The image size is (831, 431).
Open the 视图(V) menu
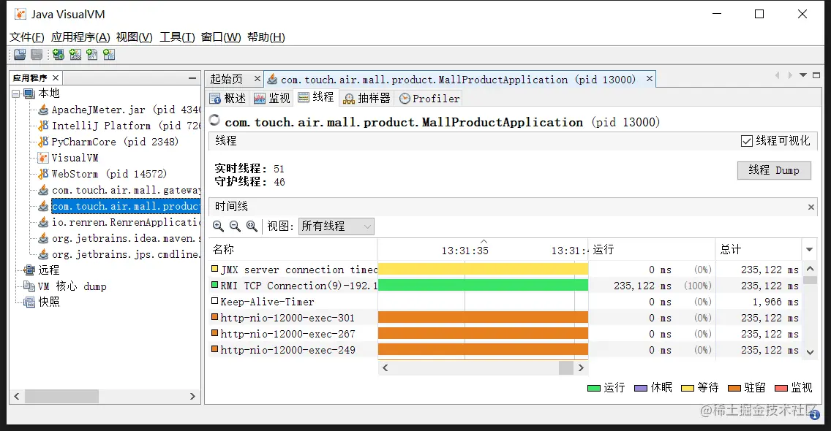[134, 37]
